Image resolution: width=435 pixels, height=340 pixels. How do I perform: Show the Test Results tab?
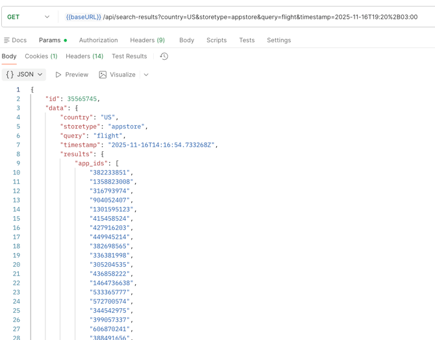coord(129,56)
